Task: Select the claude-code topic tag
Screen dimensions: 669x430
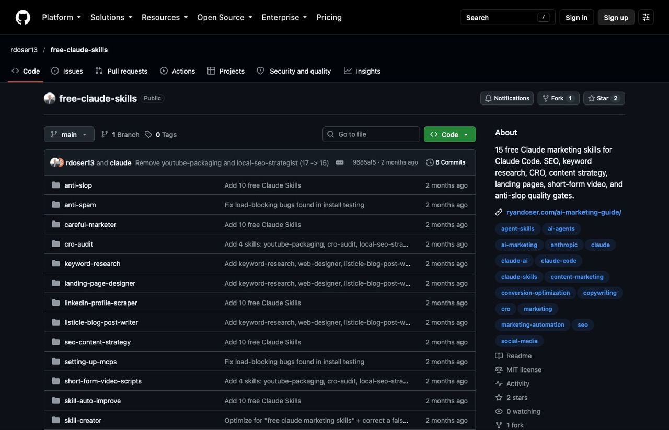Action: click(x=559, y=261)
